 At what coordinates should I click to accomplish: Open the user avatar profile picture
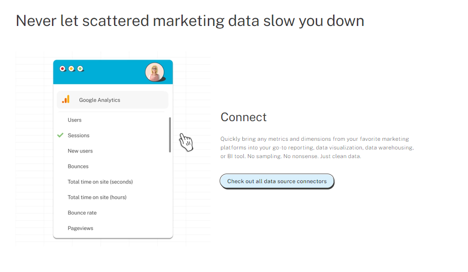(x=154, y=72)
